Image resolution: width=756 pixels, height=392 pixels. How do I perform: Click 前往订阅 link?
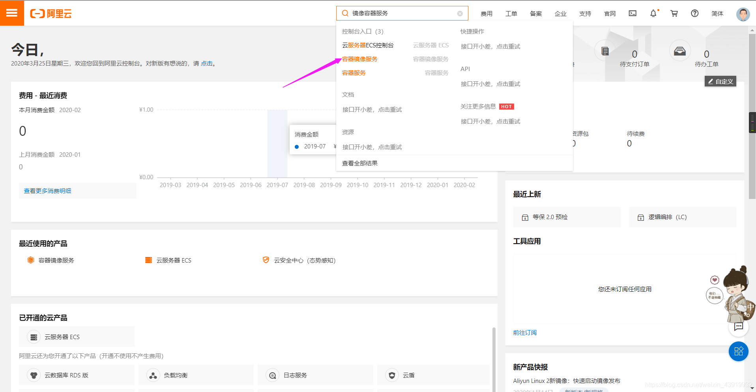click(x=525, y=333)
